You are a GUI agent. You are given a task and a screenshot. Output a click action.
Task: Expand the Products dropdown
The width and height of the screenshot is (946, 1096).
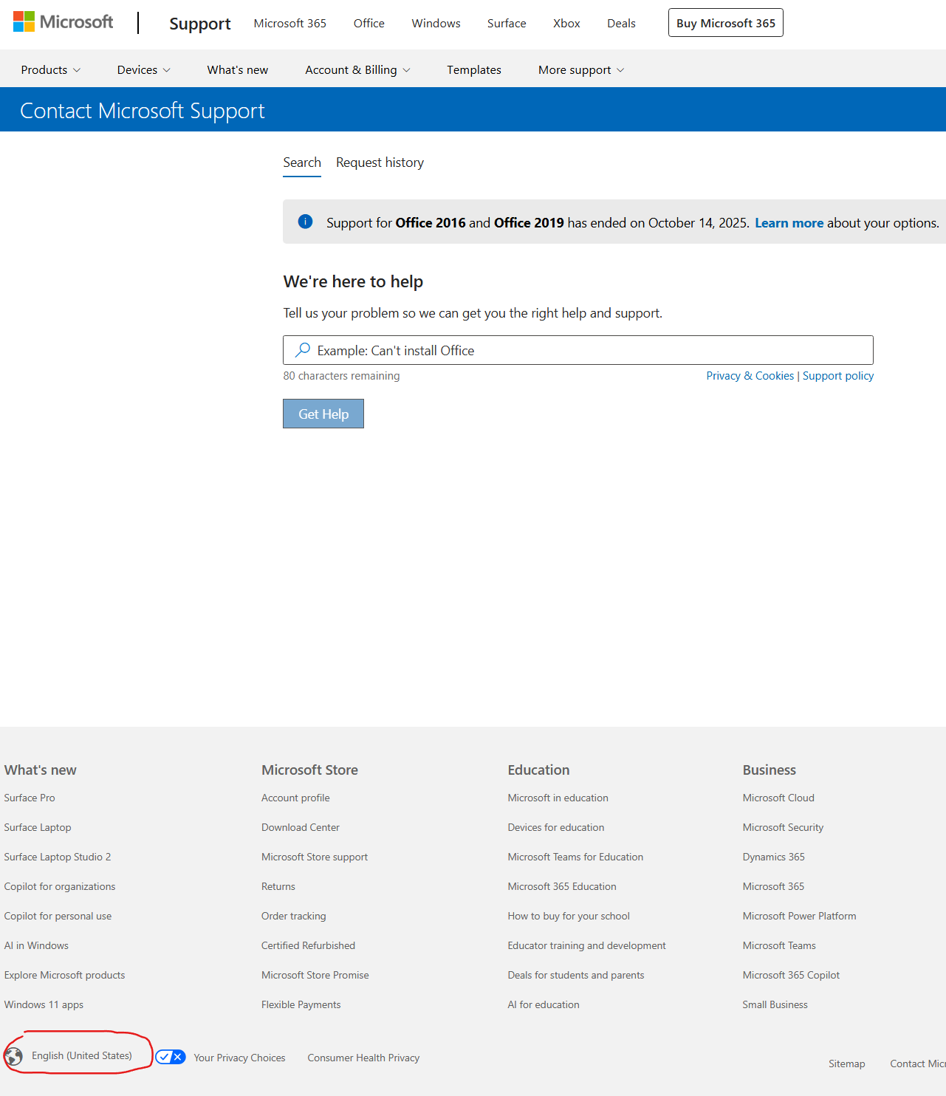[51, 70]
